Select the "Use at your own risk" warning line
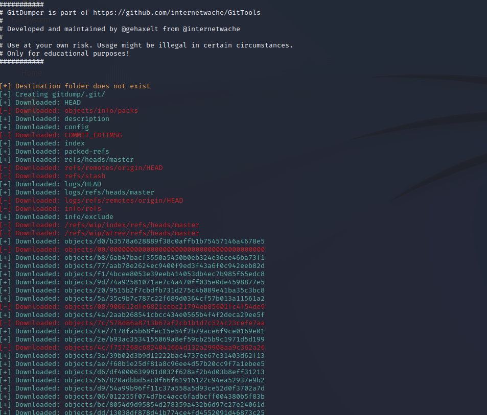The image size is (487, 415). [146, 45]
